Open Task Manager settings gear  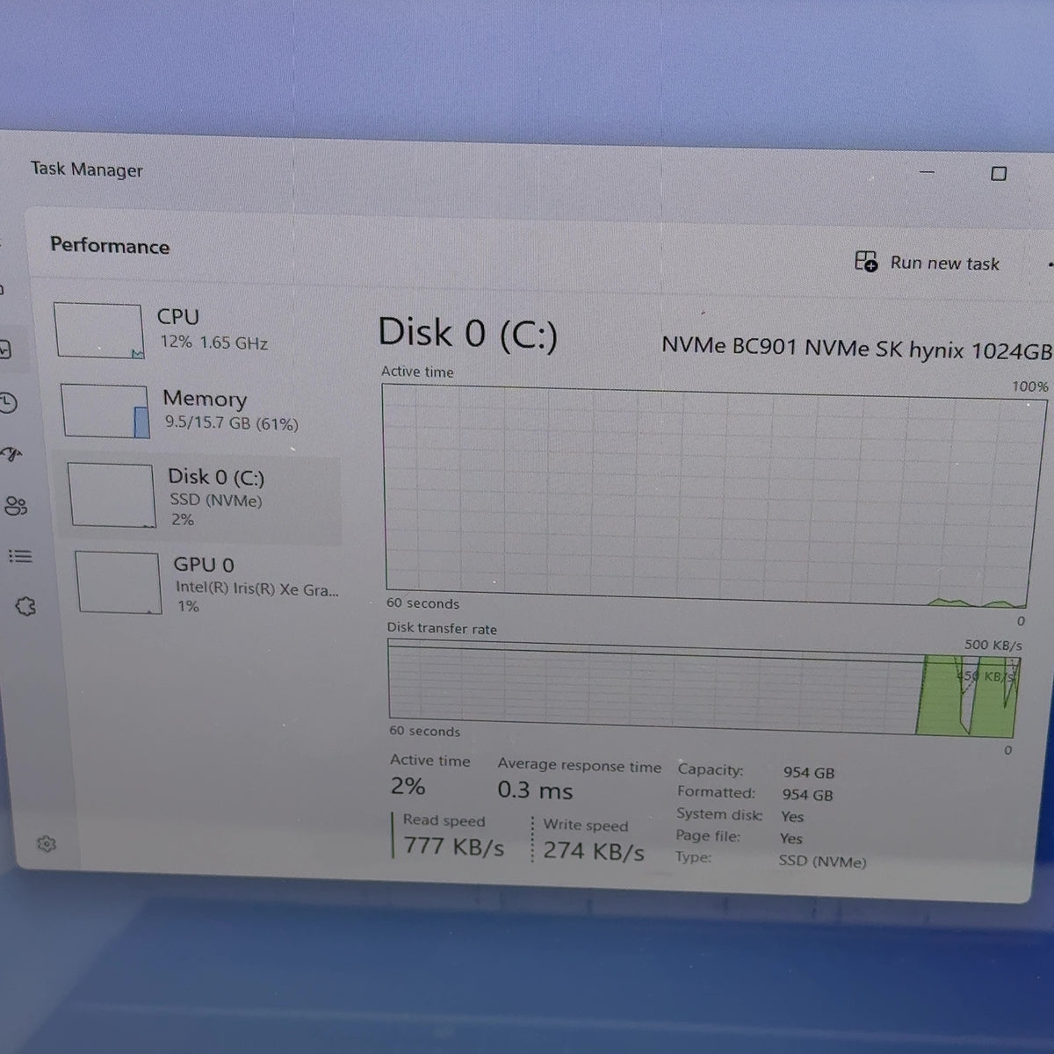(x=47, y=844)
